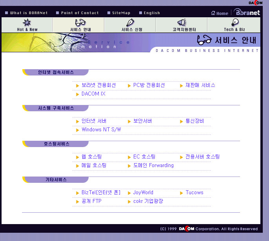Click the star icon above Hot & New
The height and width of the screenshot is (241, 269).
[x=27, y=22]
